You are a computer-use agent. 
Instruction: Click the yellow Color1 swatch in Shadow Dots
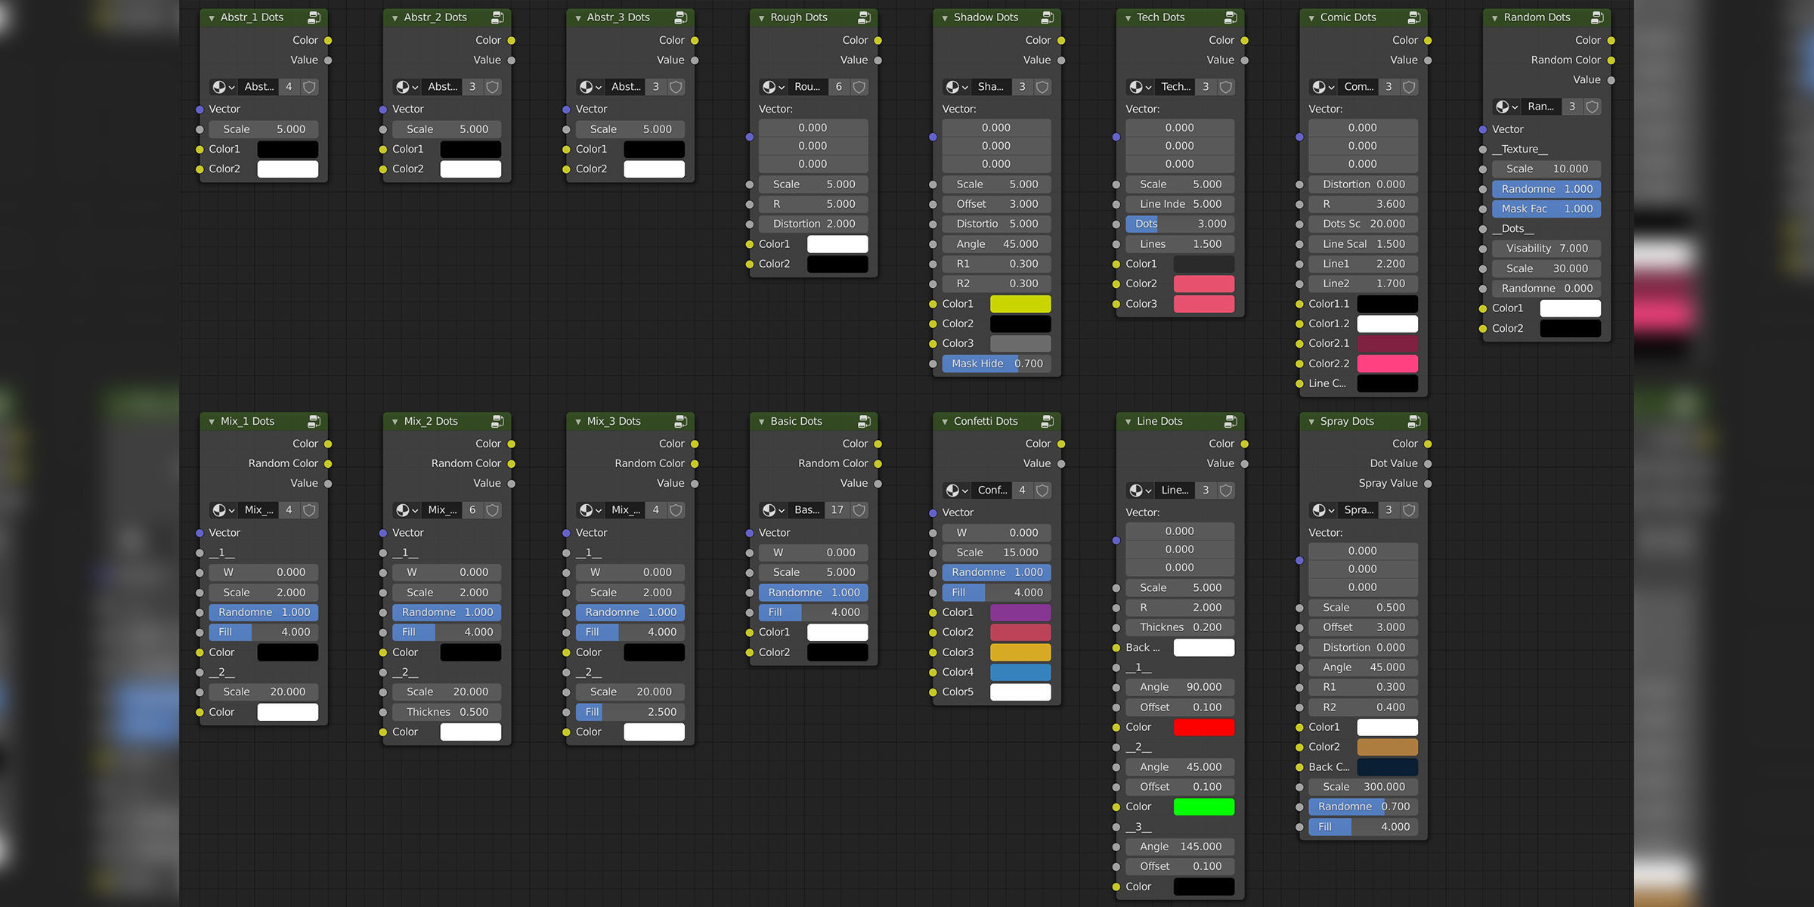(x=1020, y=304)
